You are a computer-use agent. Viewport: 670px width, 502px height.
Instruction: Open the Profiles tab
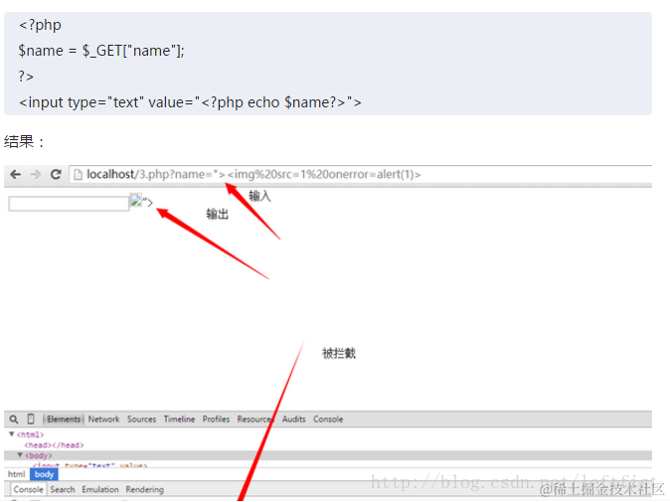point(216,419)
